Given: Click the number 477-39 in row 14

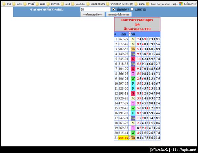Looking at the screenshot, I should coord(123,103).
